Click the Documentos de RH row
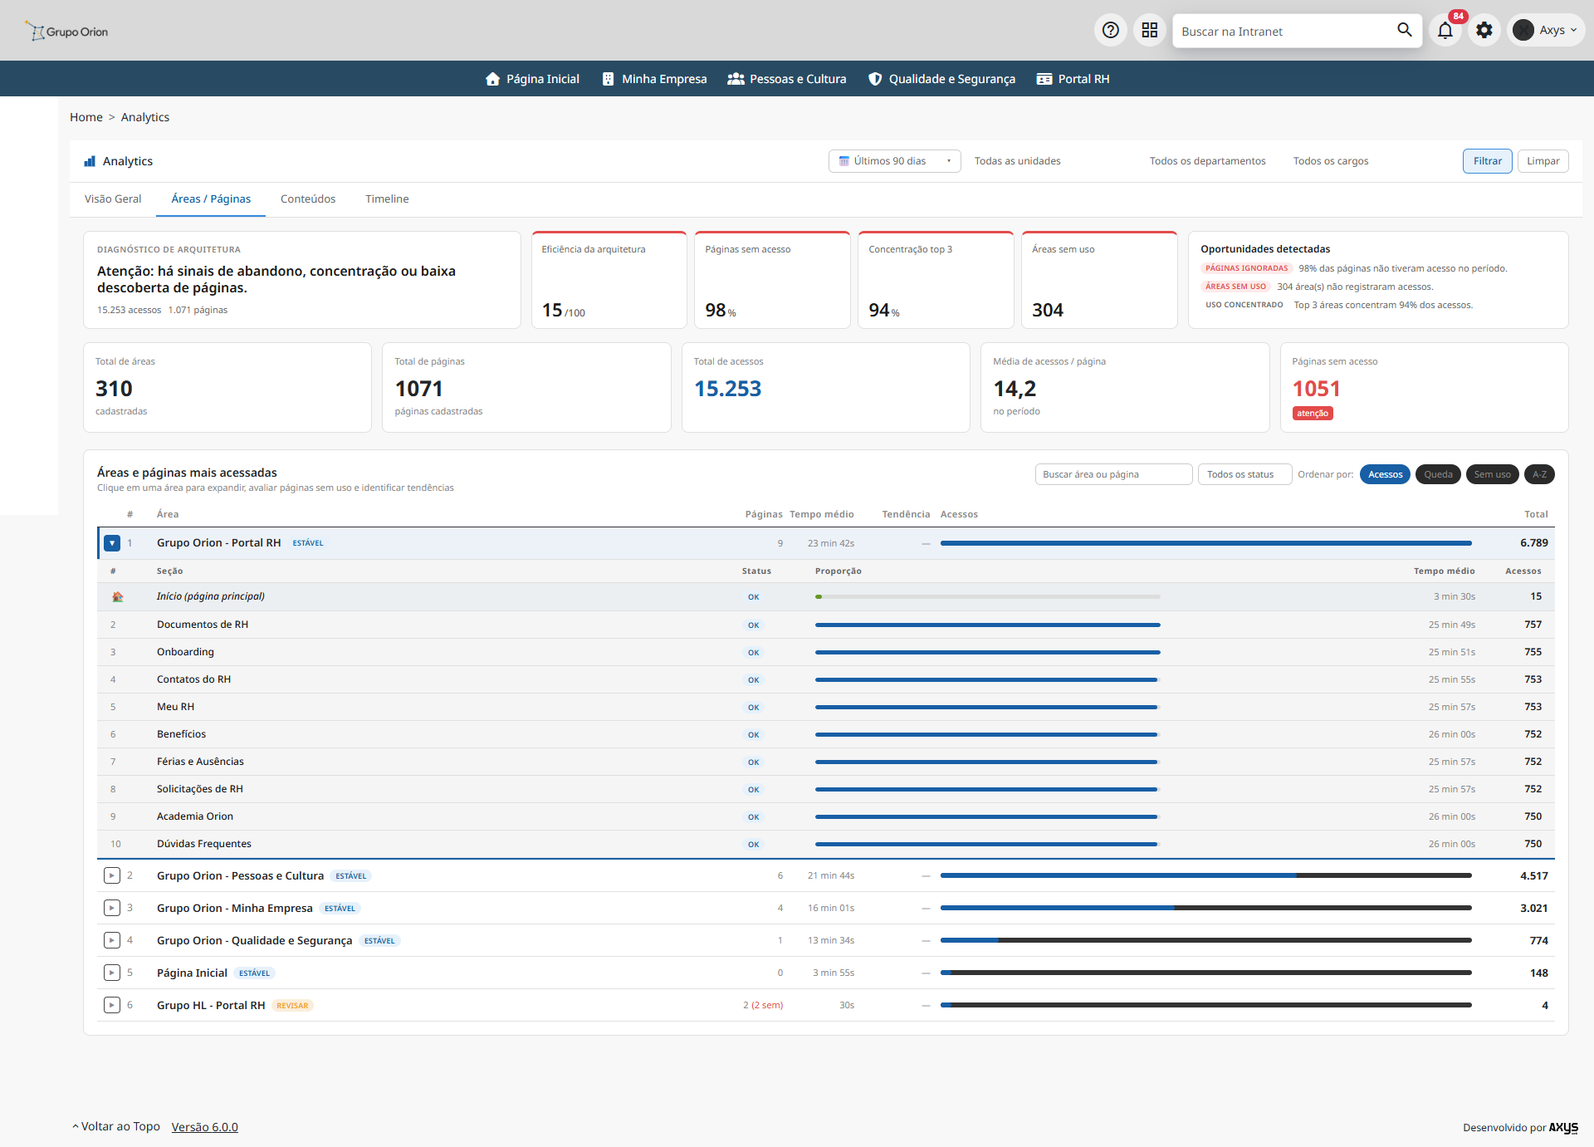 [826, 625]
